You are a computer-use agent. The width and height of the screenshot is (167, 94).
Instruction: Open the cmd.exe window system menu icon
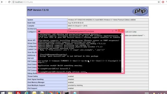point(39,31)
